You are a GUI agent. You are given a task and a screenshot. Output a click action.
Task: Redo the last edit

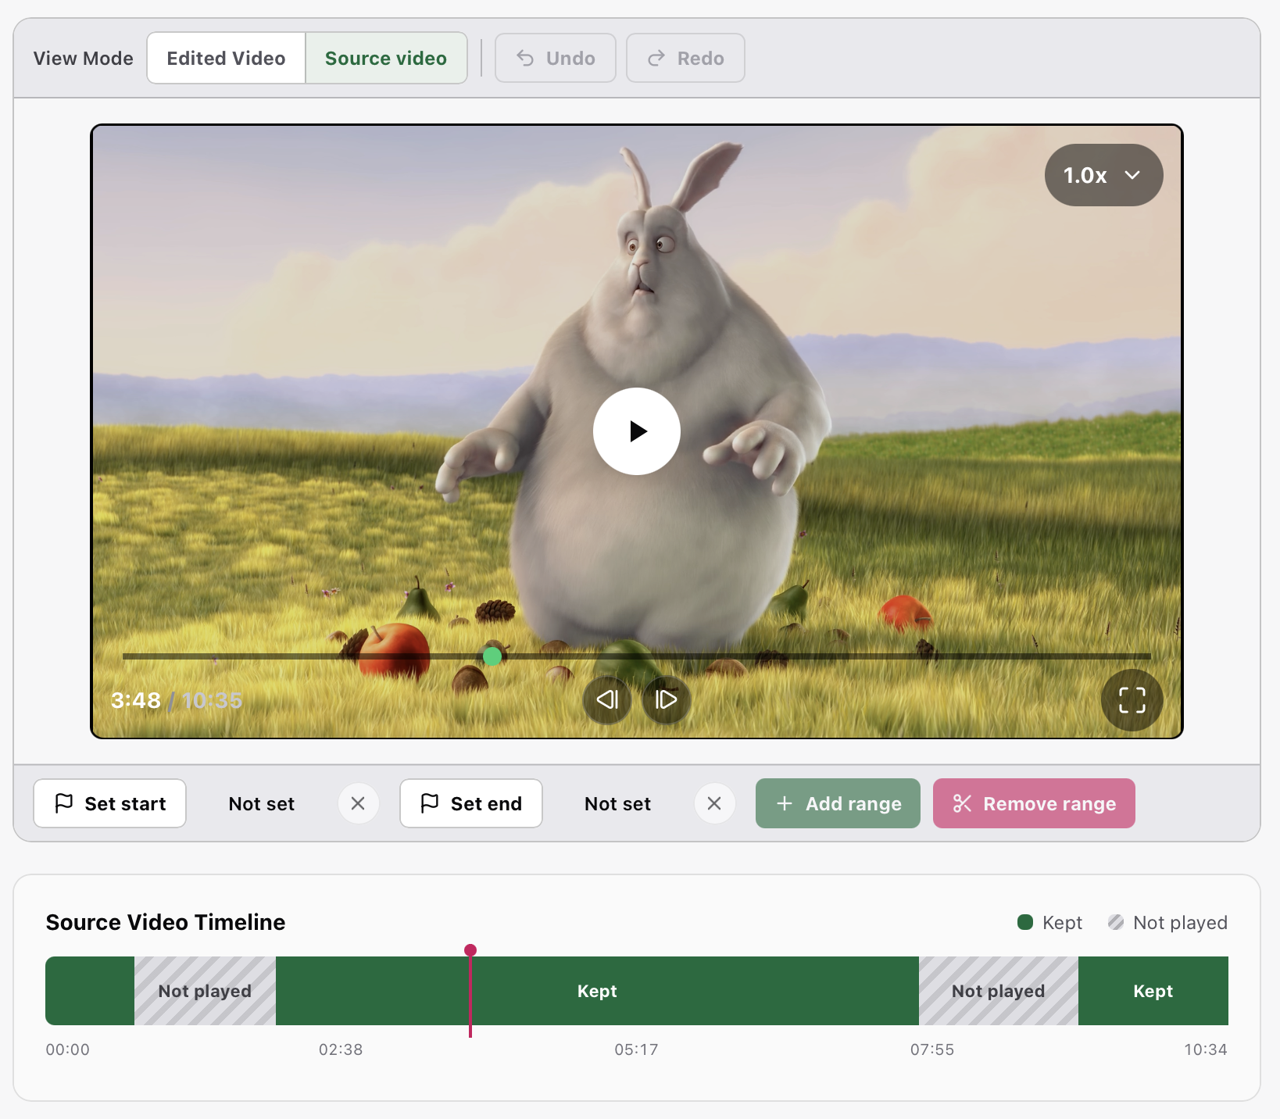[685, 58]
